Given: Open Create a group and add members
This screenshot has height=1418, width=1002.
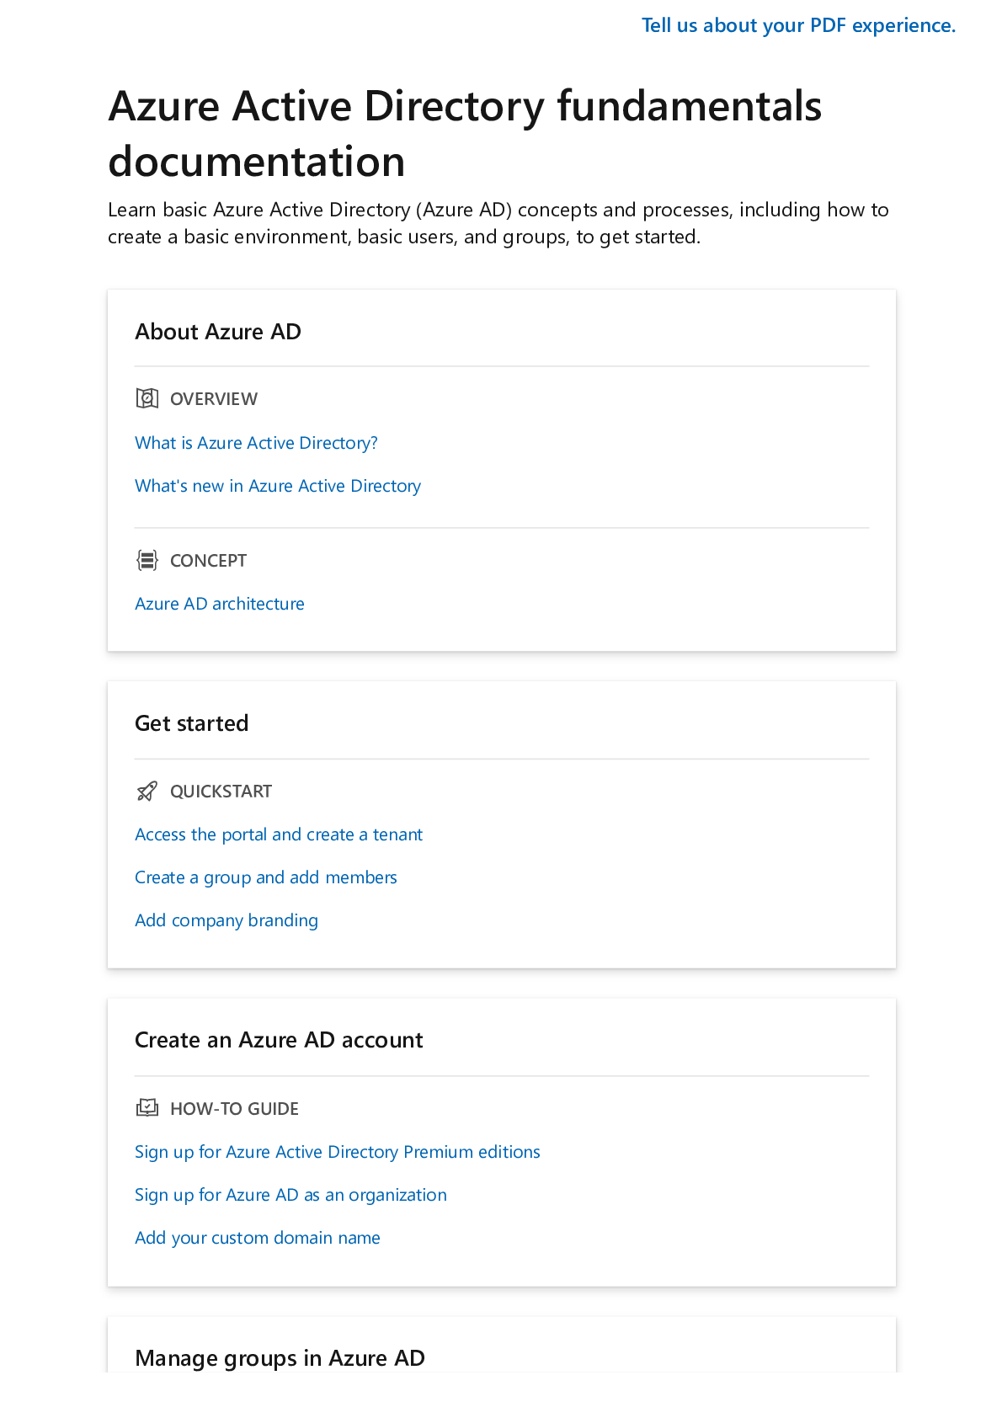Looking at the screenshot, I should point(266,877).
